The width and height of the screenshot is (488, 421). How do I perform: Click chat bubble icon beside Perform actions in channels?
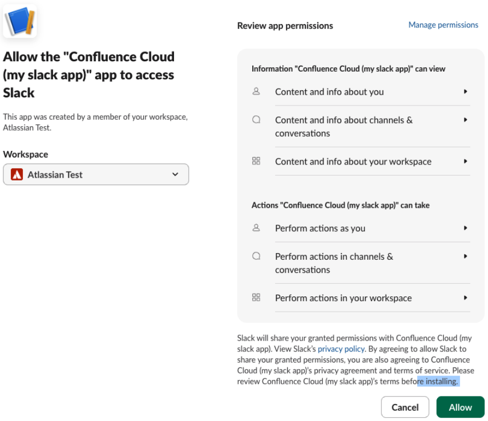click(256, 256)
